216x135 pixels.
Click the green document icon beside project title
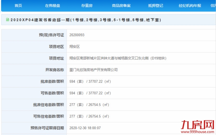click(7, 20)
